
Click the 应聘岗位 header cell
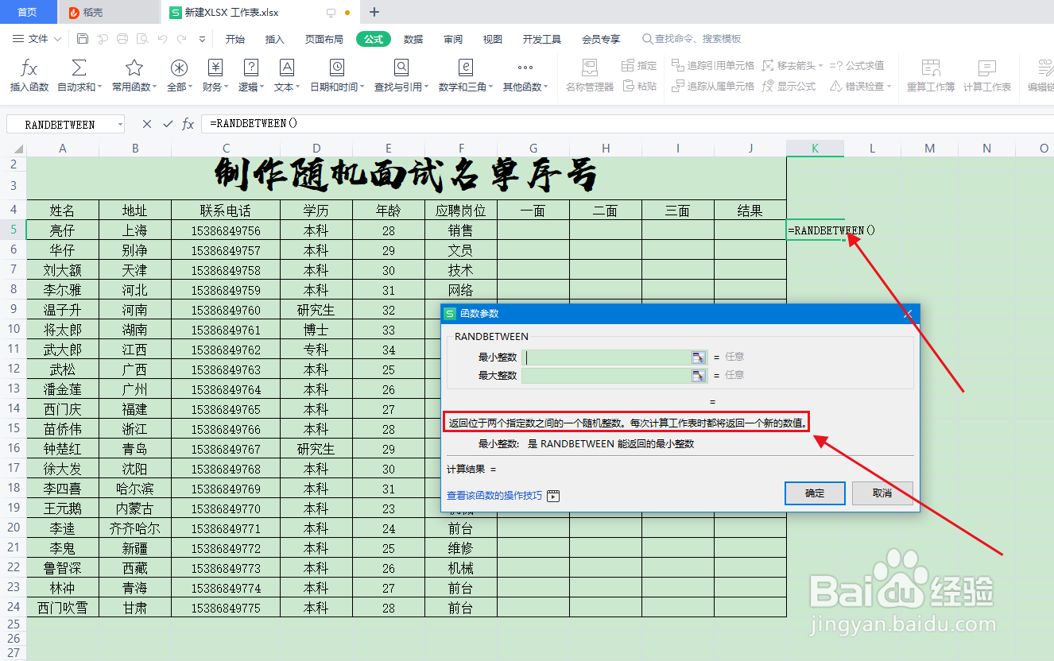coord(461,211)
